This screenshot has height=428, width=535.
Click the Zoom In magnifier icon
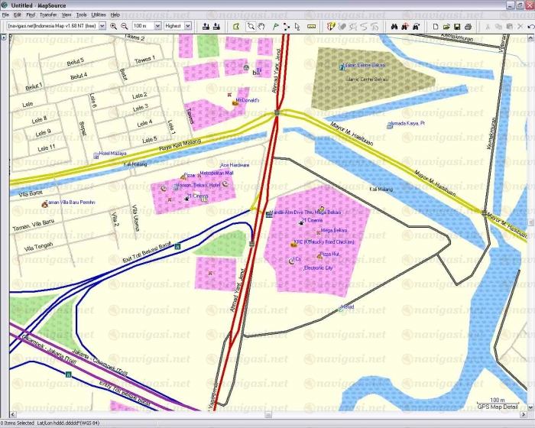114,26
